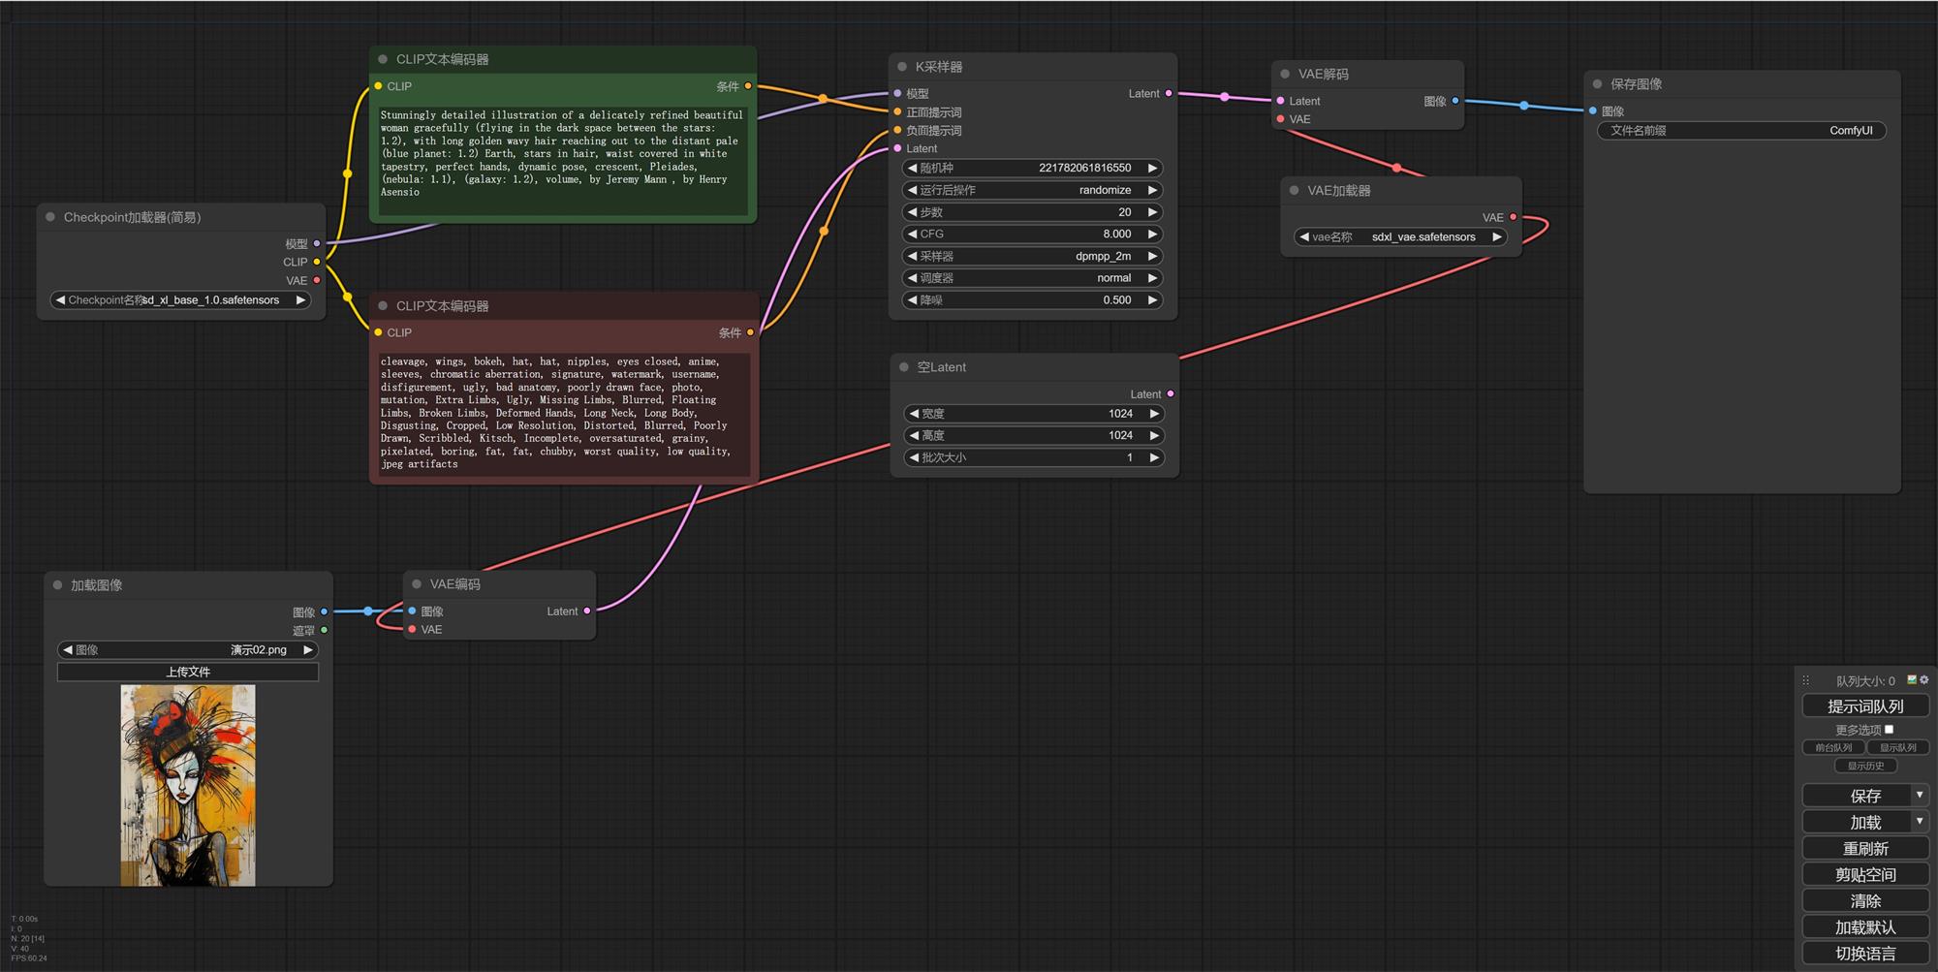Click the Latent output port on K采样器
Viewport: 1938px width, 972px height.
click(x=1169, y=93)
